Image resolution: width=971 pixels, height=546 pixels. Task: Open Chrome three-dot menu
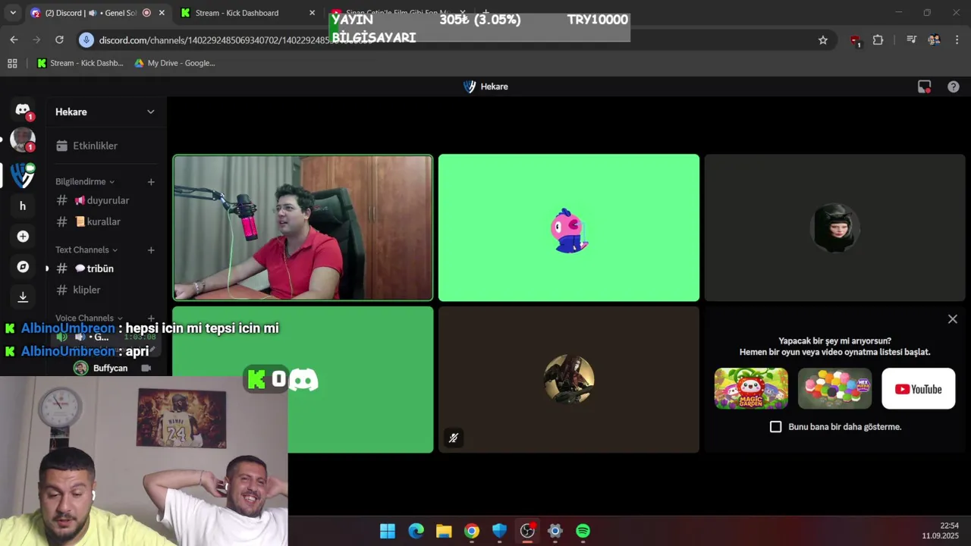pos(956,40)
